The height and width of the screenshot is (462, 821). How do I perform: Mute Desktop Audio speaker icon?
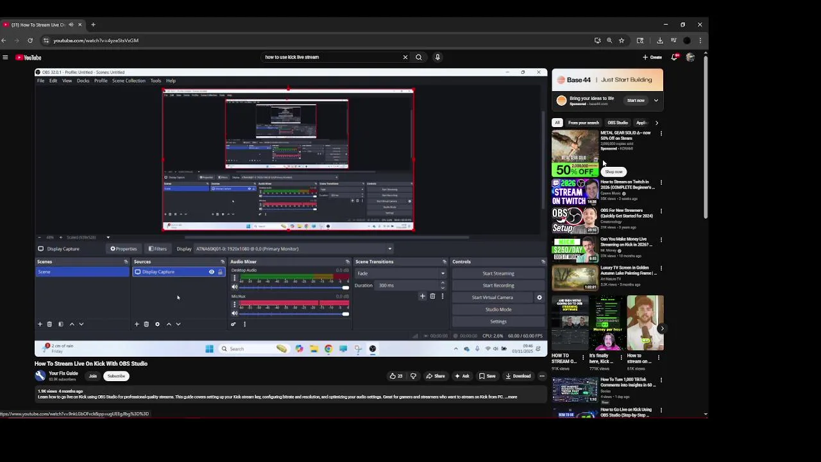(x=234, y=287)
